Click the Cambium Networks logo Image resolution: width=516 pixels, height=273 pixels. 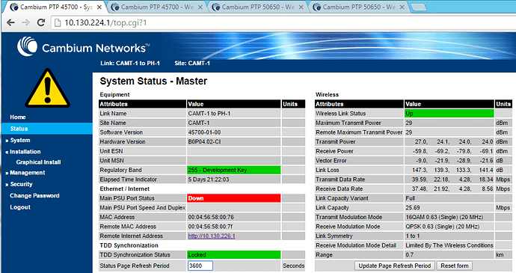[84, 47]
